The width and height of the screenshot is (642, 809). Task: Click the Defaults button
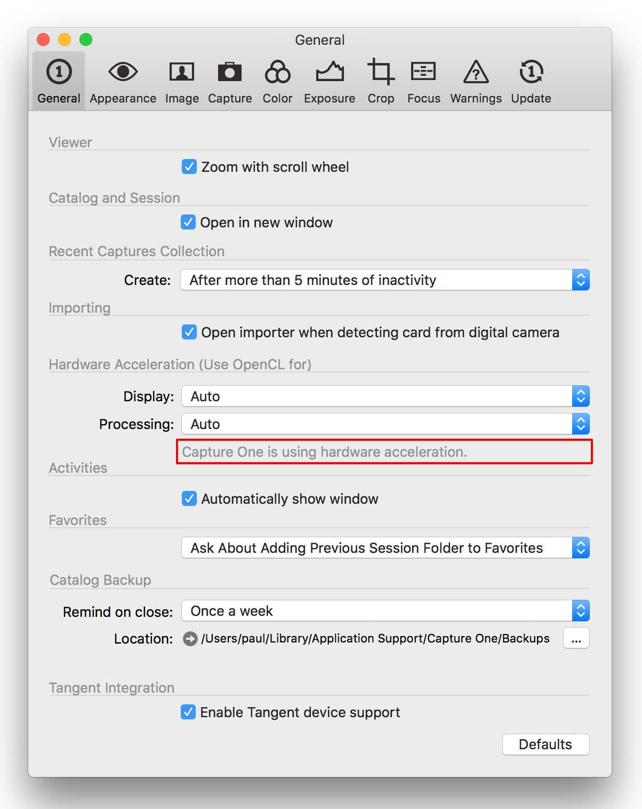[545, 744]
